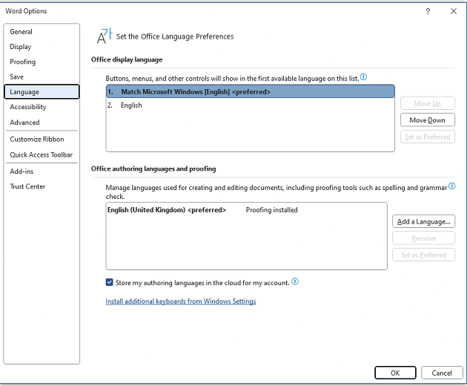Open Accessibility options
The height and width of the screenshot is (386, 467).
point(42,107)
